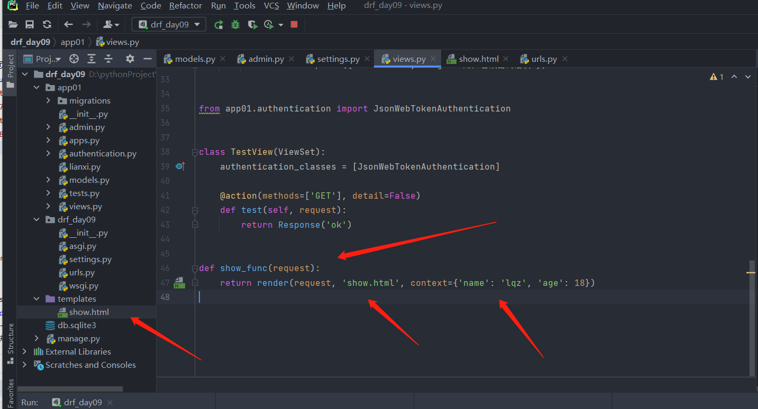Close the views.py editor tab
Screen dimensions: 758x409
pyautogui.click(x=433, y=59)
